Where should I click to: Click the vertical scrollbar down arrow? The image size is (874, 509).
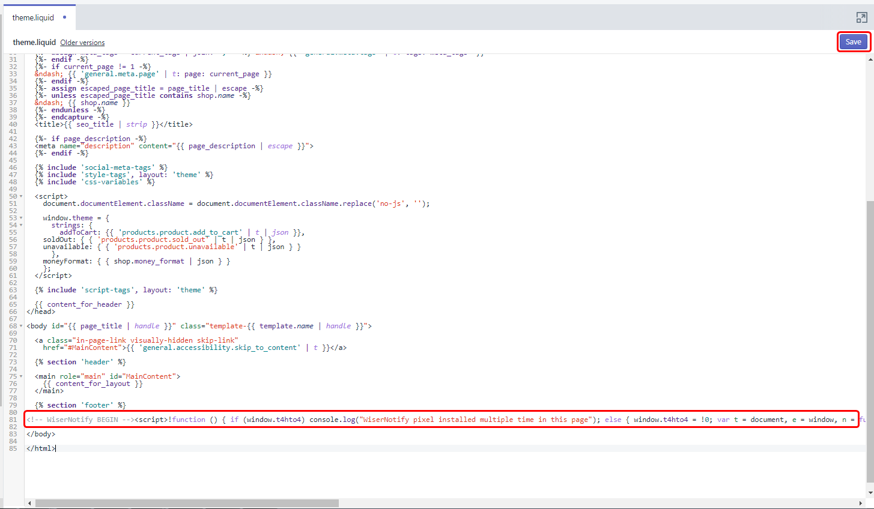pos(870,493)
